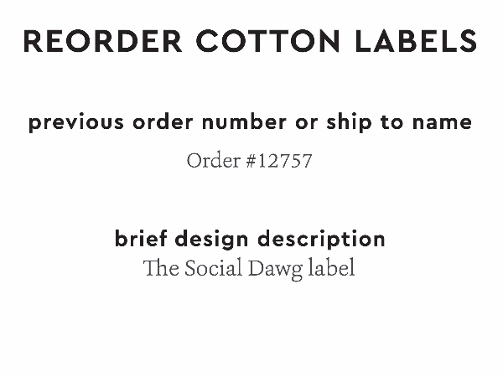Click the words 'ship to name'
This screenshot has width=503, height=377.
397,122
